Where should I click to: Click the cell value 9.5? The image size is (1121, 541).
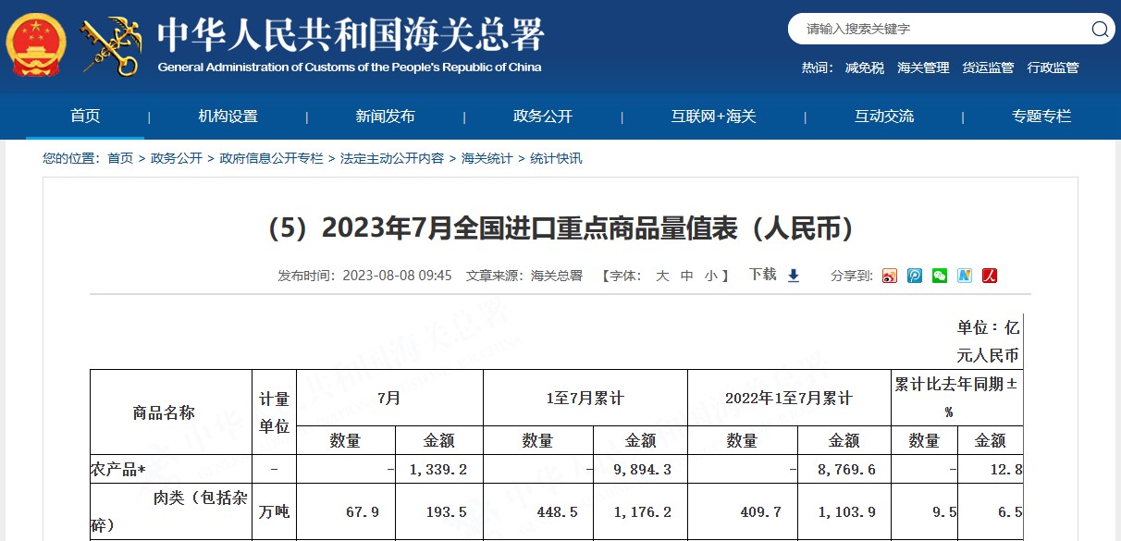pyautogui.click(x=945, y=511)
